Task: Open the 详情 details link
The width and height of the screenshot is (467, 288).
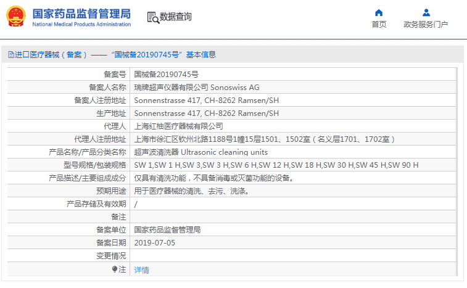Action: point(141,270)
